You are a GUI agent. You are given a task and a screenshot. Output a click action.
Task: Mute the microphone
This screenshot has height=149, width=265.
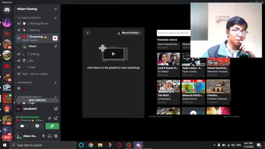click(x=43, y=136)
